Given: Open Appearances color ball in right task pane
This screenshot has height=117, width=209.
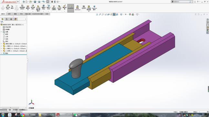Looking at the screenshot, I should coord(207,30).
